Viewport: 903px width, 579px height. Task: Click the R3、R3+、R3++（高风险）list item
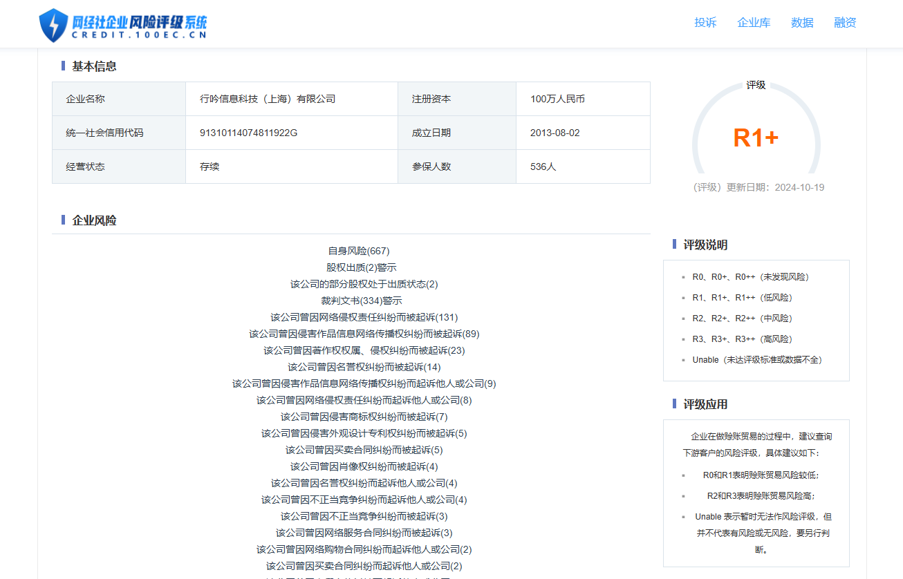click(742, 339)
